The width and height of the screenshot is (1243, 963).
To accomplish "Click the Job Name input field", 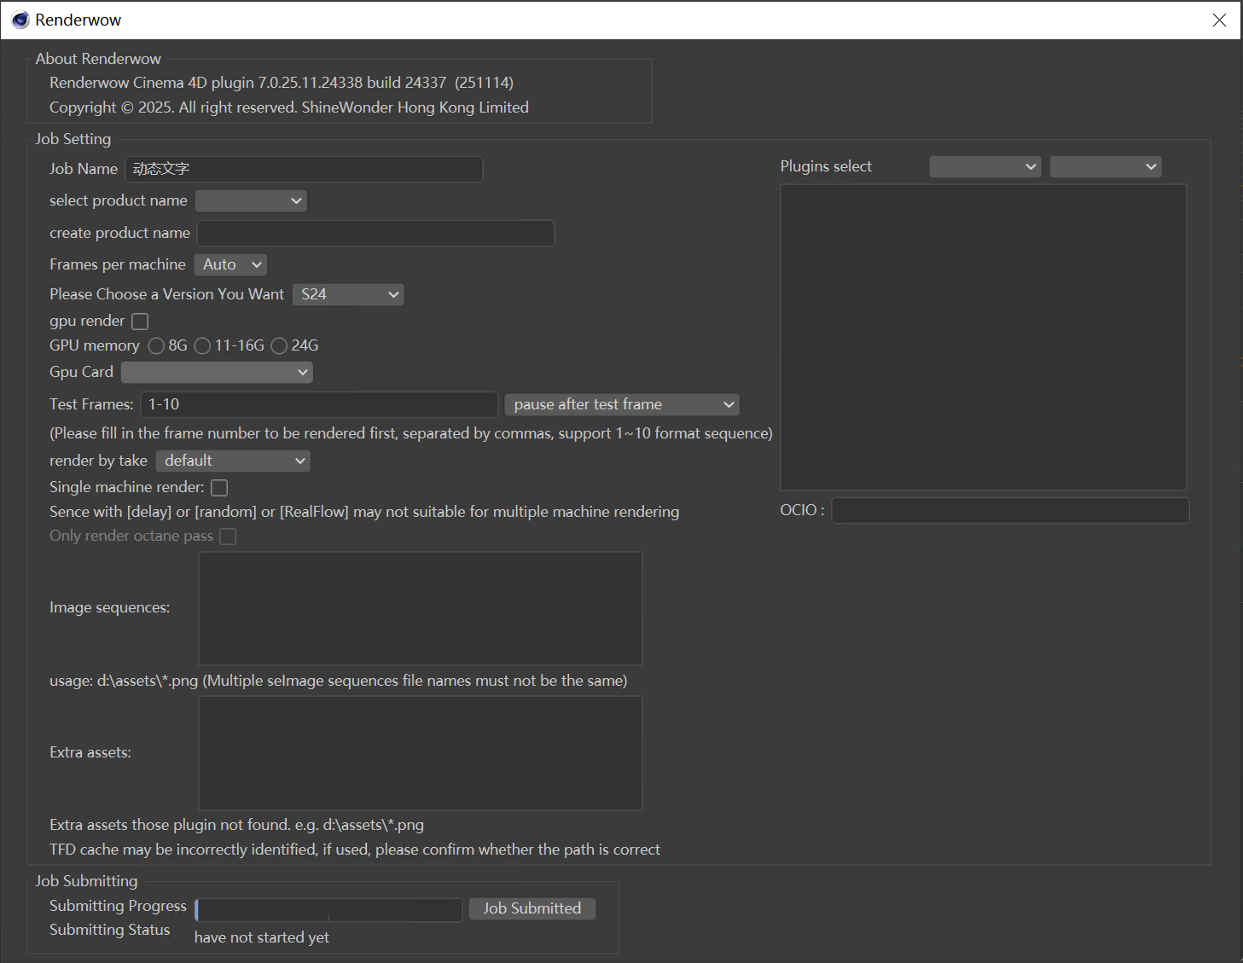I will click(304, 169).
